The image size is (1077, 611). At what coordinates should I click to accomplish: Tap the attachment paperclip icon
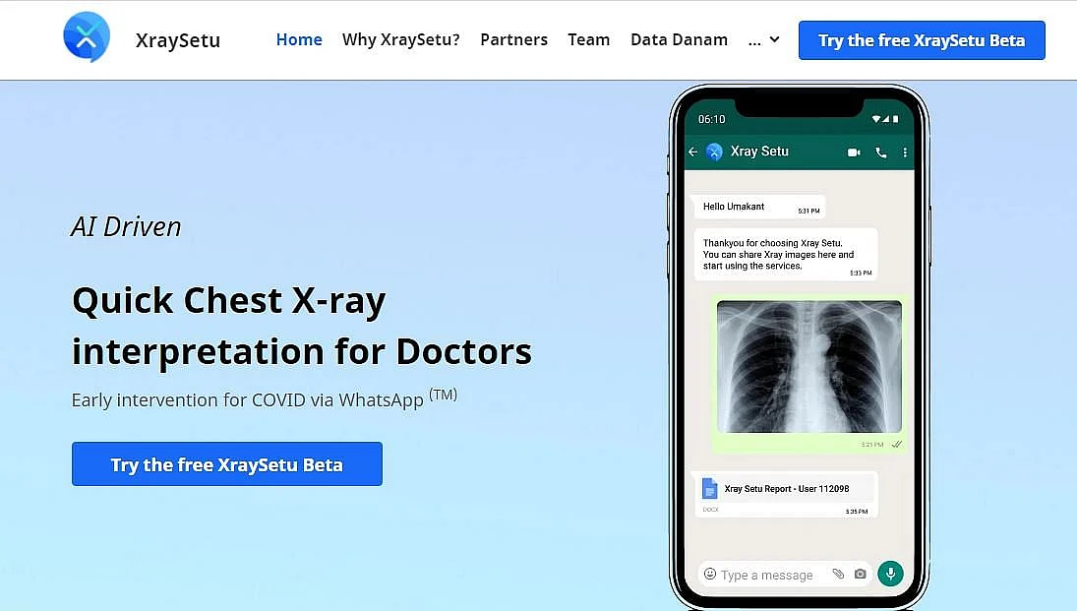[x=838, y=574]
